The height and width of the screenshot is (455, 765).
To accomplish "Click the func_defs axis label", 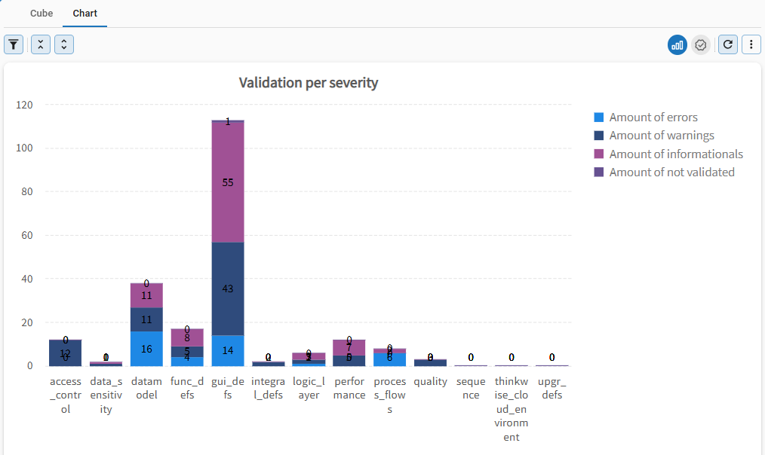I will click(x=187, y=388).
